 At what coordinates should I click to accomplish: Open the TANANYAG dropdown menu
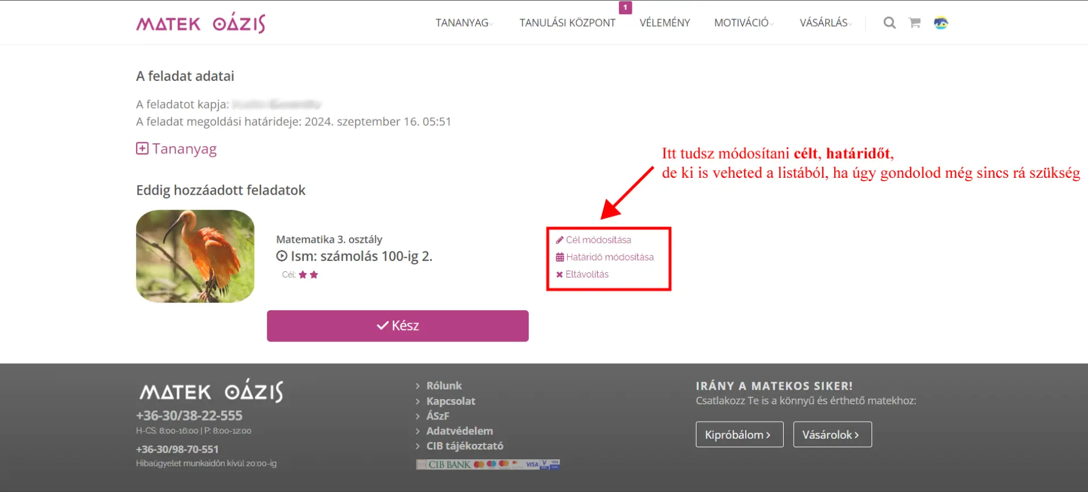462,23
